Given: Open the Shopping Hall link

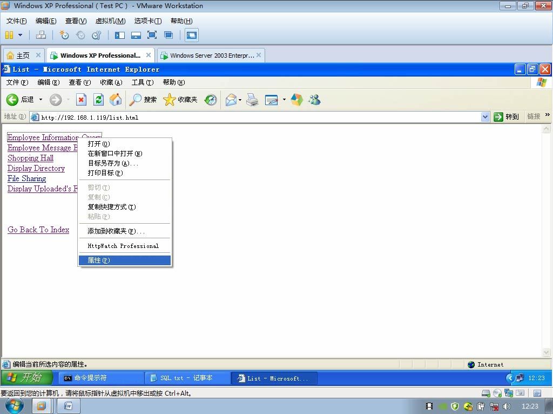Looking at the screenshot, I should (x=31, y=158).
